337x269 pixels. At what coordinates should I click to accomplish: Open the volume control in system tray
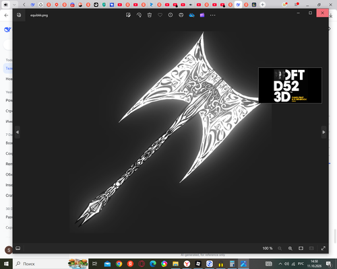[286, 264]
